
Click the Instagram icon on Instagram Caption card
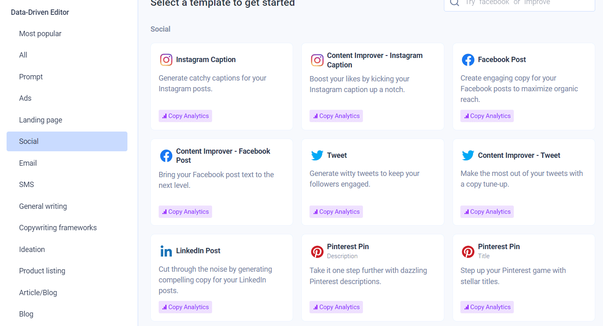tap(166, 60)
